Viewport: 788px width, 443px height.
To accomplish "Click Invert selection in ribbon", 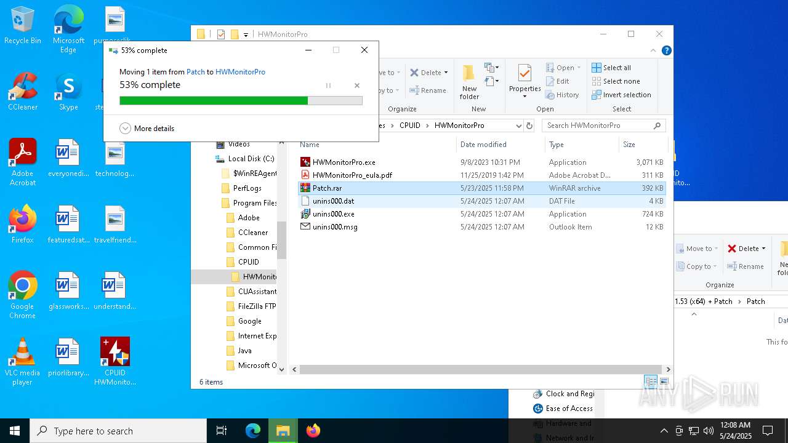I will (x=621, y=95).
